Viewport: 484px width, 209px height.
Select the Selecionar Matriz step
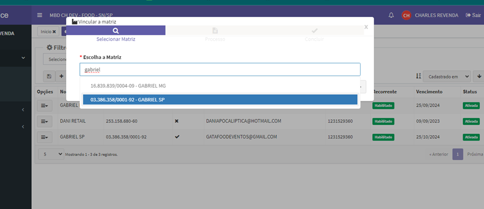[x=116, y=39]
